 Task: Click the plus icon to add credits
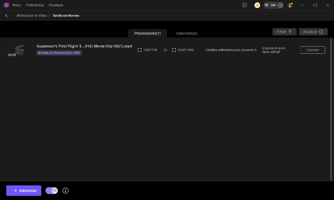(280, 5)
